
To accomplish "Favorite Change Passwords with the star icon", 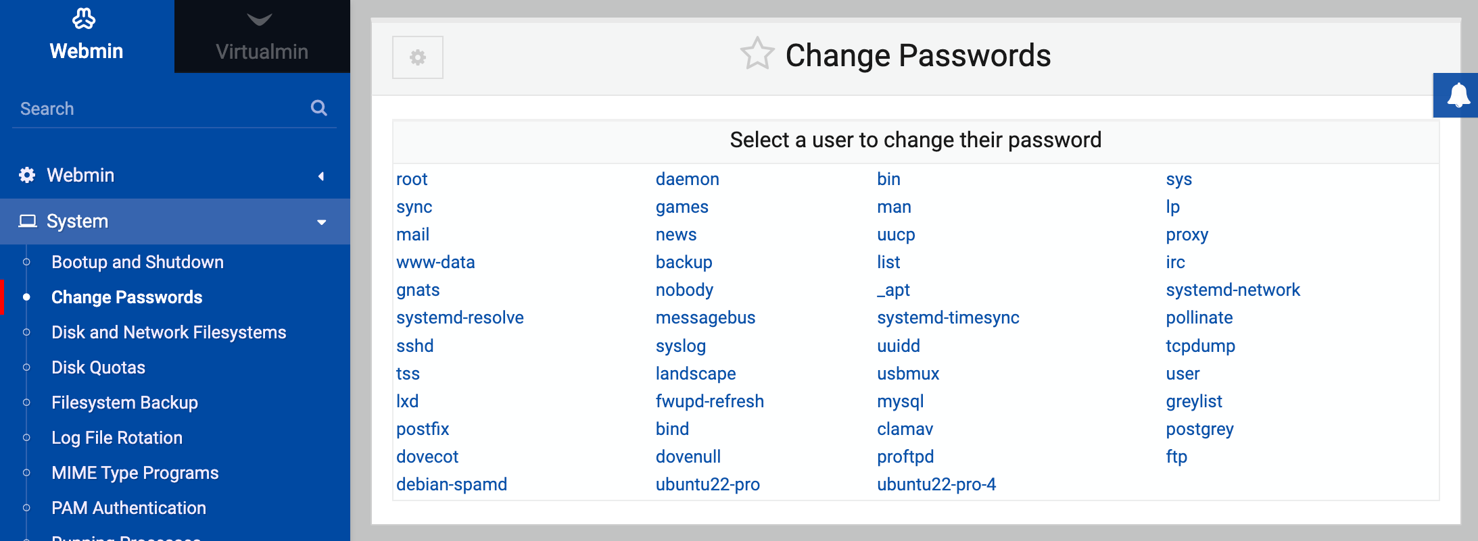I will click(757, 53).
